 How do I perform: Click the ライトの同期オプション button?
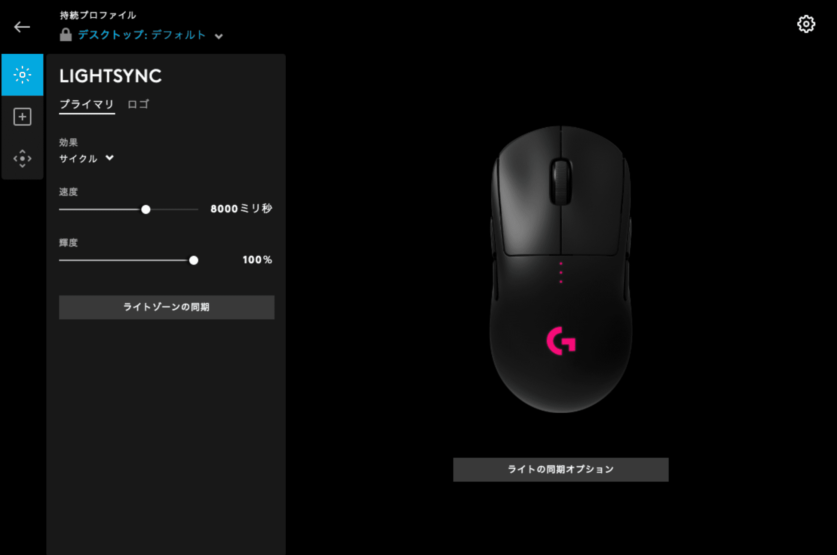tap(561, 470)
